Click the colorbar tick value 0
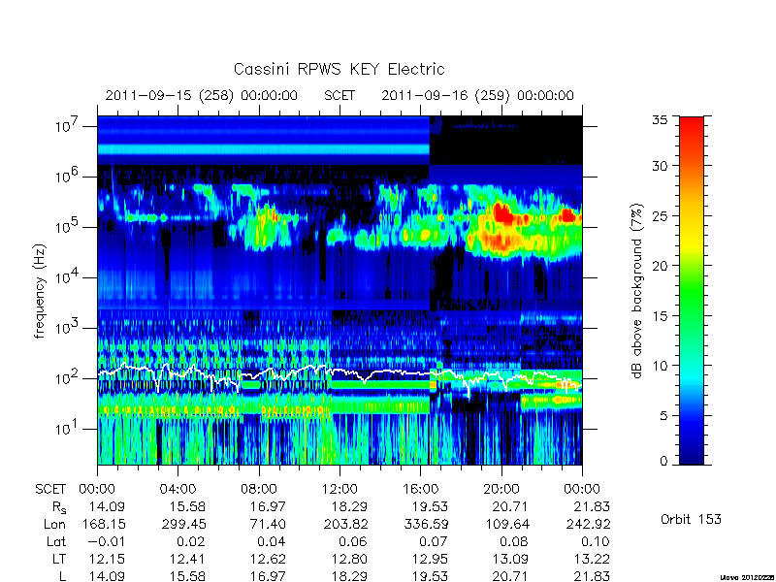 point(663,462)
